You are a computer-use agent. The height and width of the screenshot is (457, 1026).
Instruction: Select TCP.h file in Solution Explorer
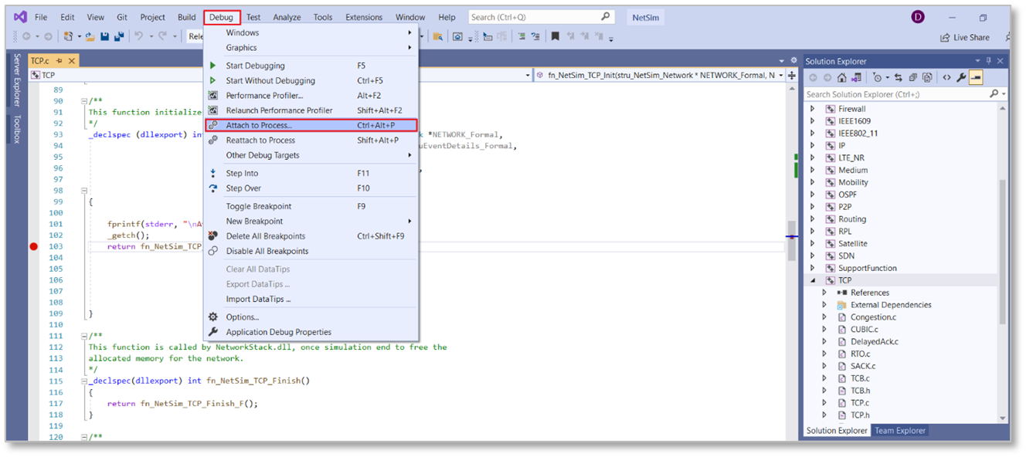click(x=860, y=415)
